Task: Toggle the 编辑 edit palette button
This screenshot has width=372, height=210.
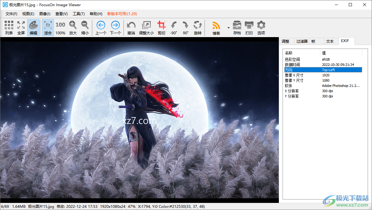Action: 33,28
